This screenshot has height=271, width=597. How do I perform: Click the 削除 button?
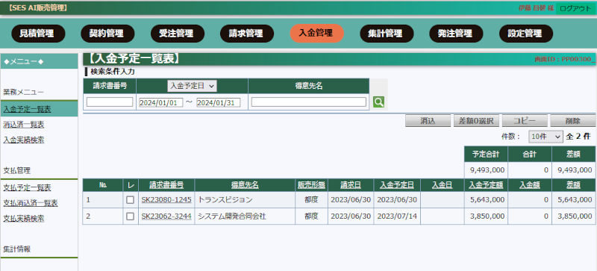click(x=573, y=121)
